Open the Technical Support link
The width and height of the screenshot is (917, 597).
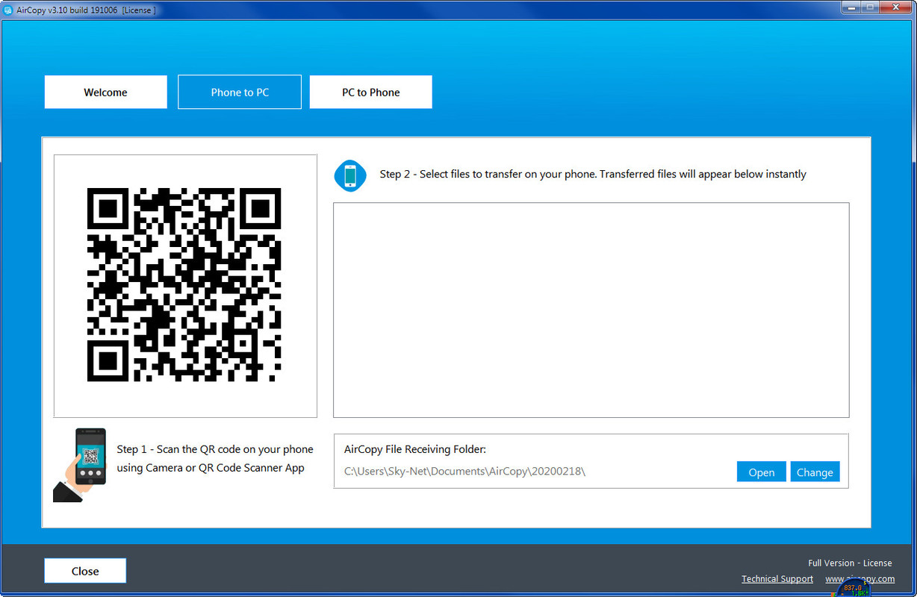777,579
